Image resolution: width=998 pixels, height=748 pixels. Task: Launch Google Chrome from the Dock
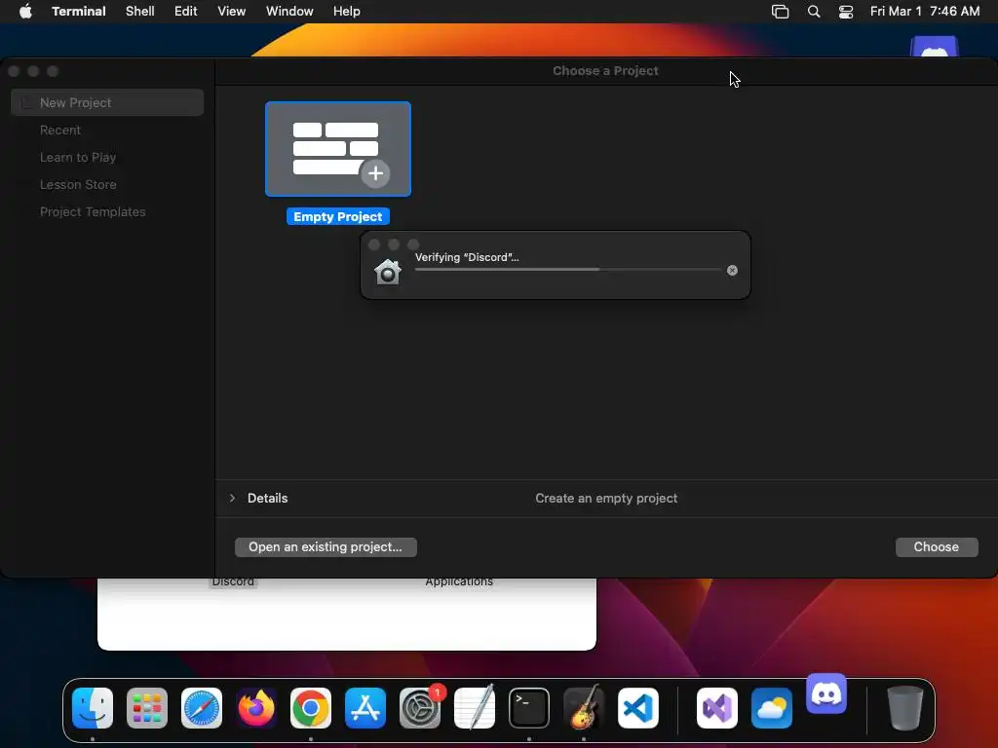point(311,708)
